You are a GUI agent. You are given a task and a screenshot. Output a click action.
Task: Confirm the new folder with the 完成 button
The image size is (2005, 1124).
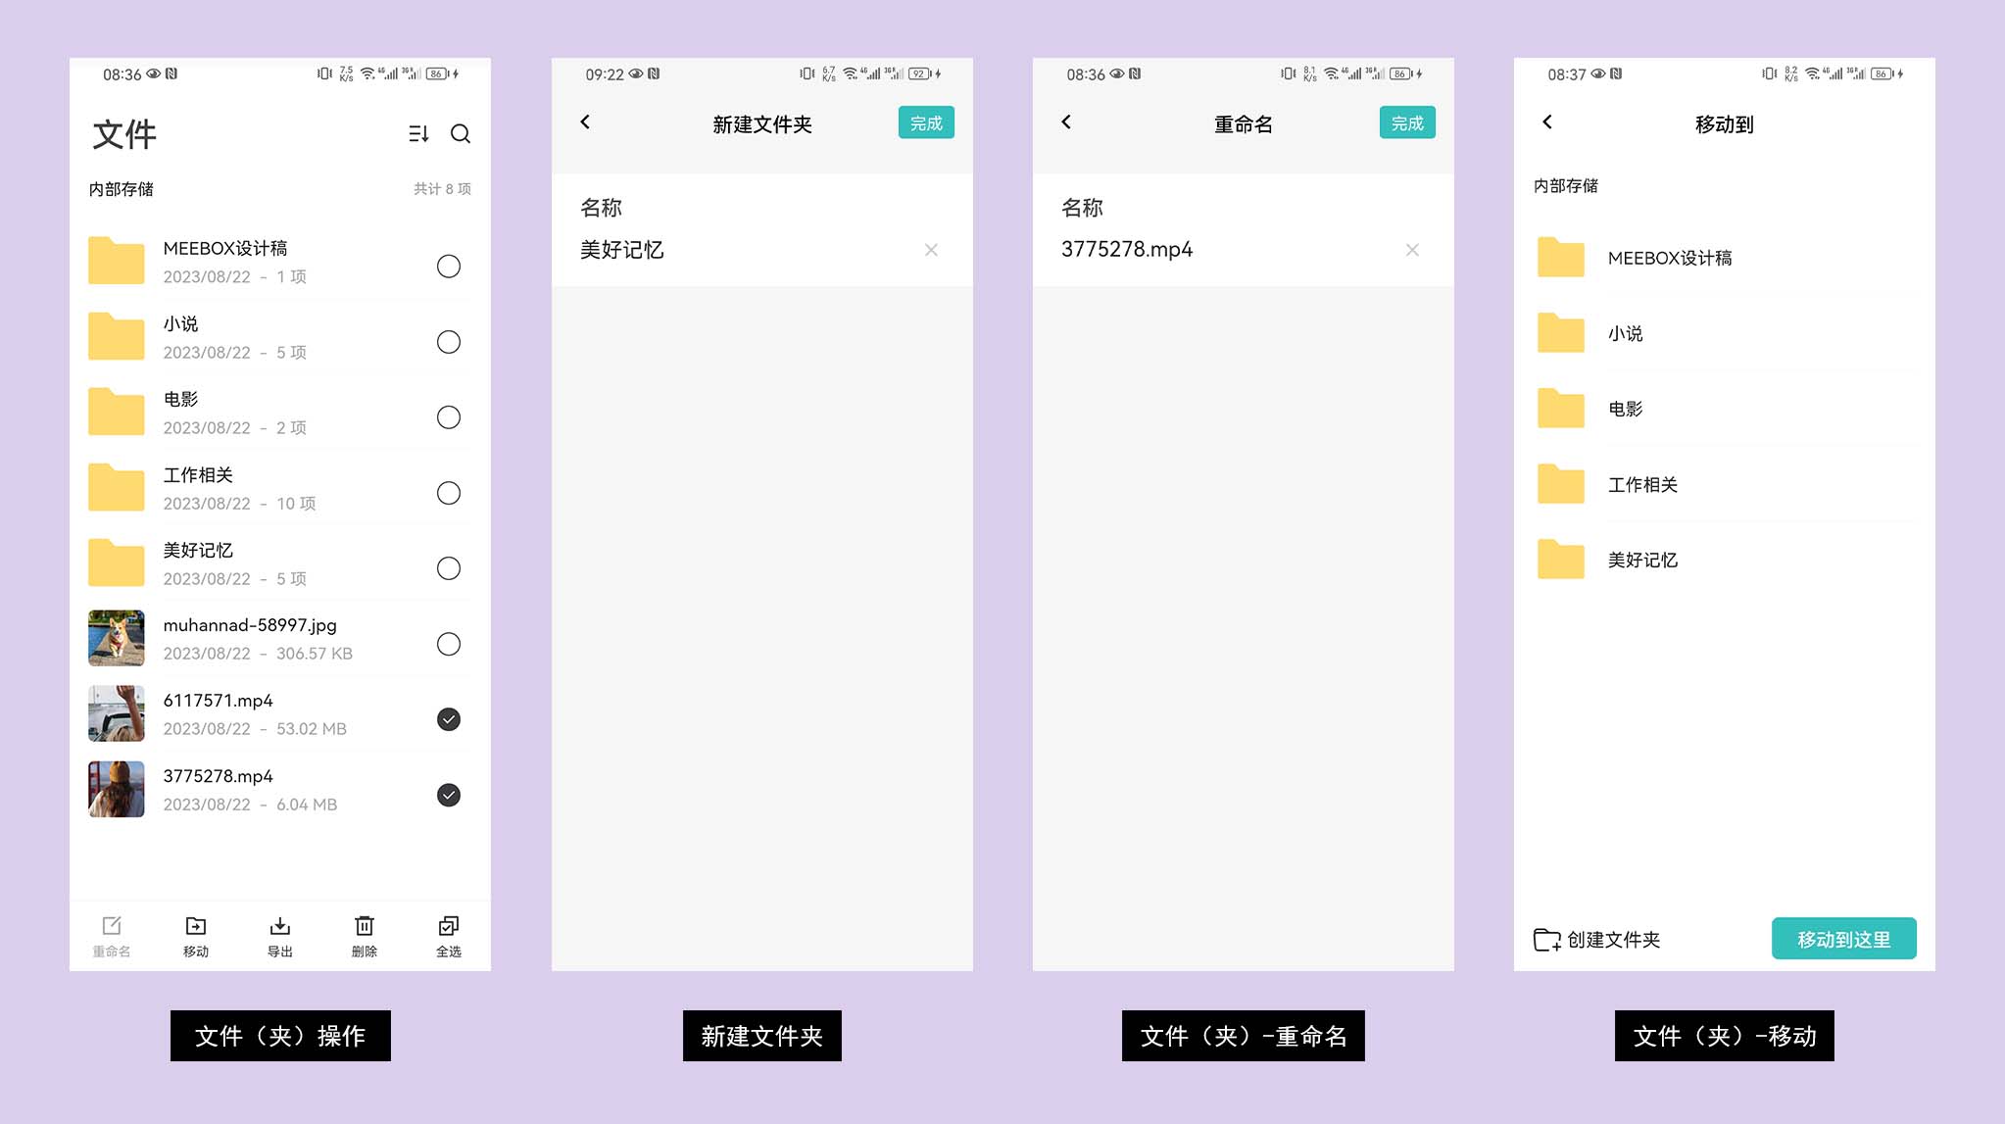(924, 122)
